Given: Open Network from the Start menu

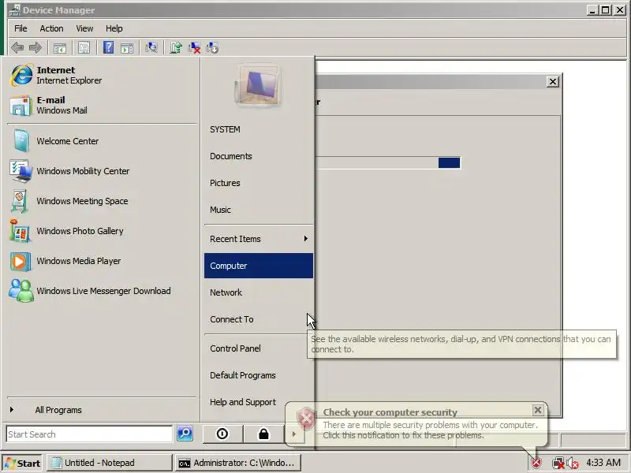Looking at the screenshot, I should point(259,292).
